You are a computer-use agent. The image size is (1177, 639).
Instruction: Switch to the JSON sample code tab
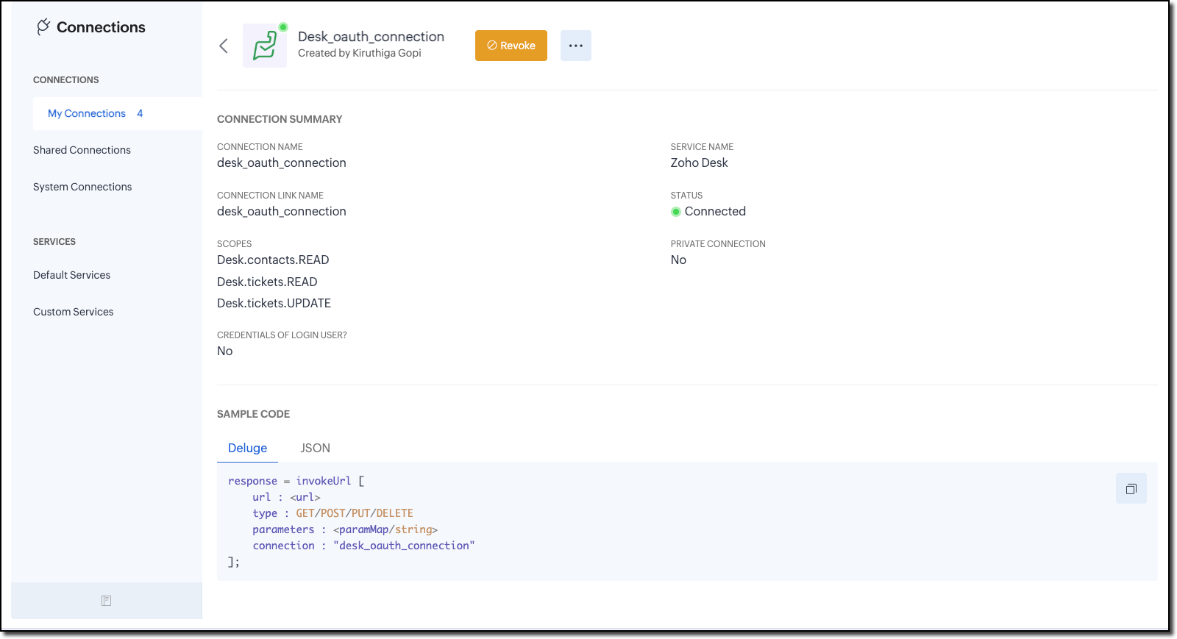315,448
